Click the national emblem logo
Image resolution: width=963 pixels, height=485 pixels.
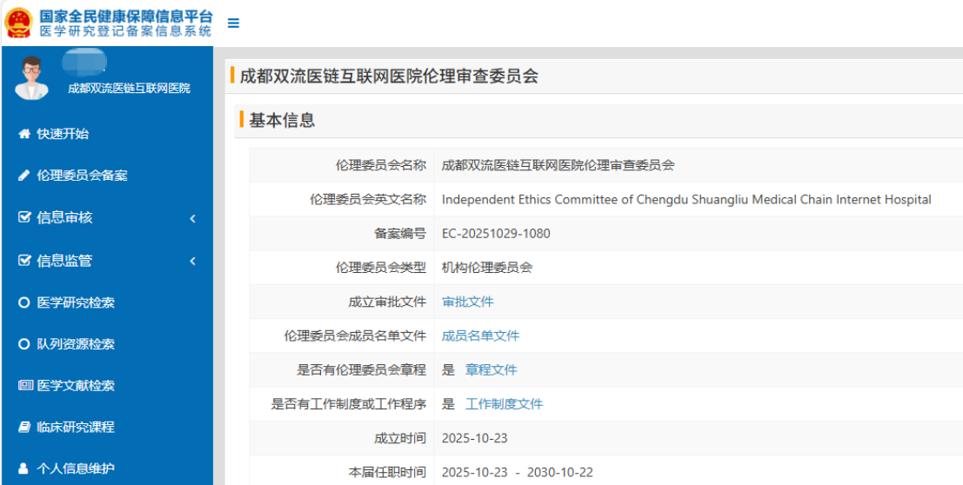click(18, 23)
